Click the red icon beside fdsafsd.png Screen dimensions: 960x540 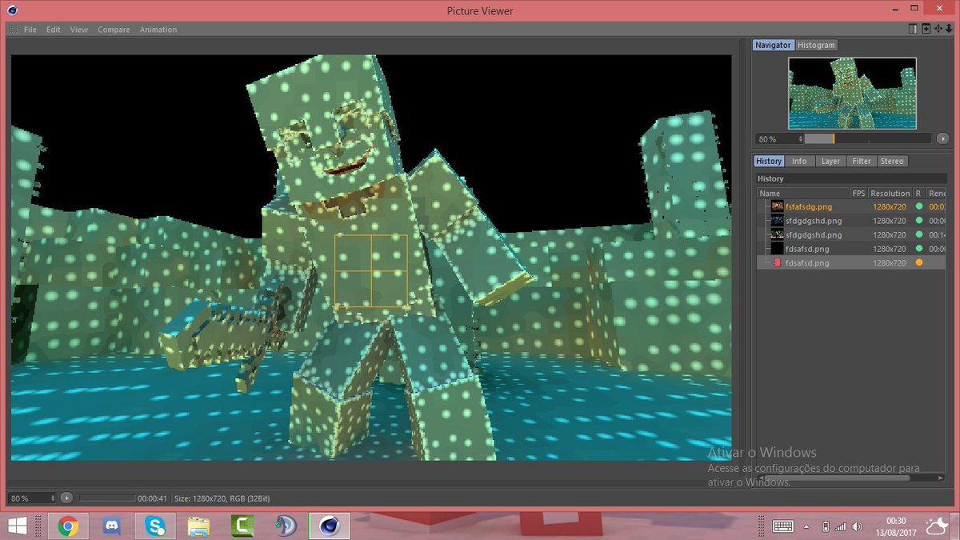point(777,262)
